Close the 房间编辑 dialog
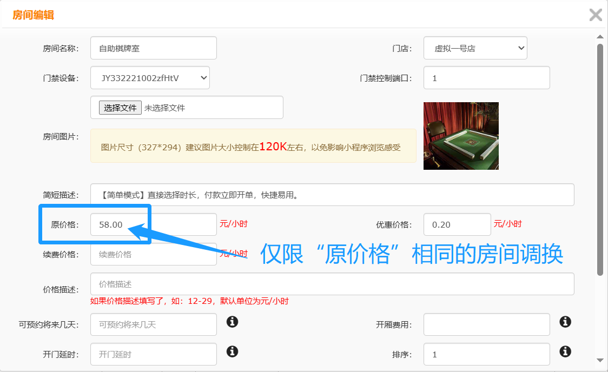608x372 pixels. tap(596, 15)
